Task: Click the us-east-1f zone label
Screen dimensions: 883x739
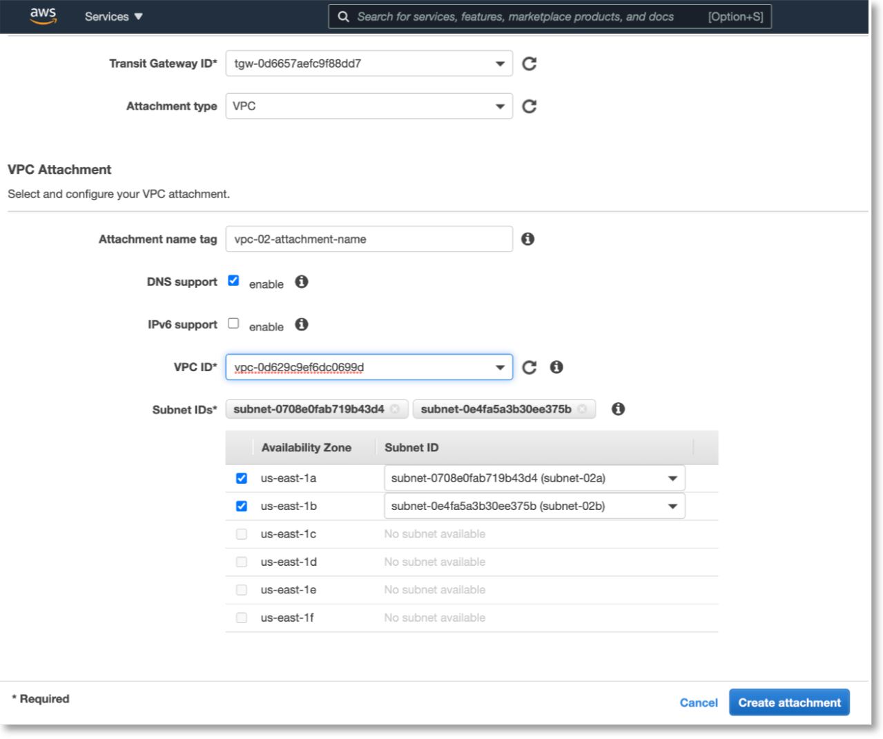Action: (287, 618)
